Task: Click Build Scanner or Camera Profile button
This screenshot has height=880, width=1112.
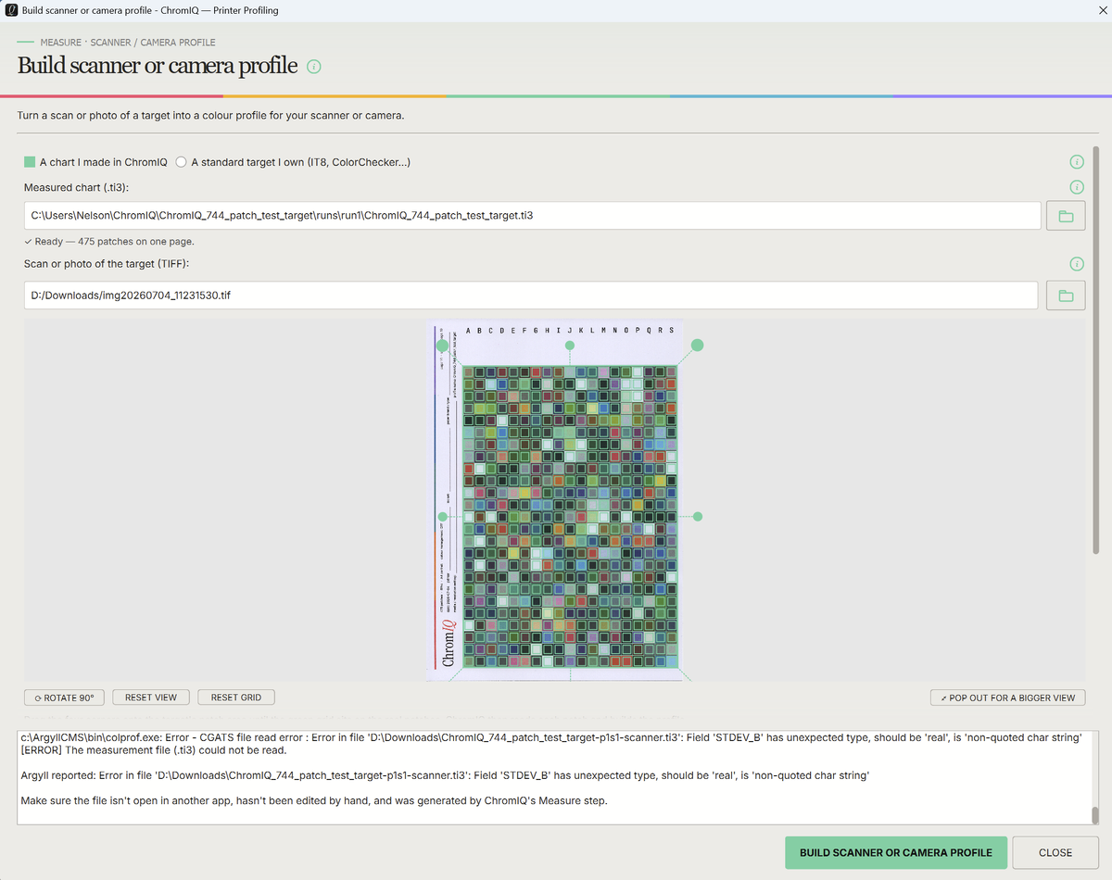Action: tap(896, 853)
